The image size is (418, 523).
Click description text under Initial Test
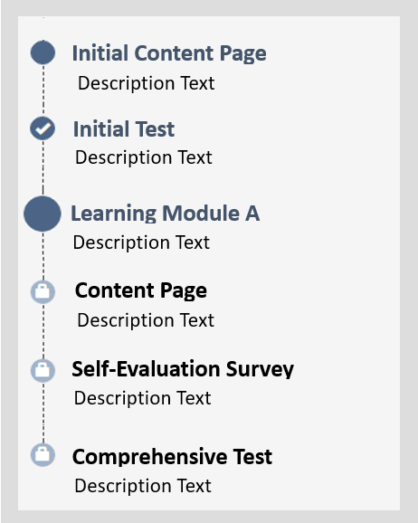144,157
